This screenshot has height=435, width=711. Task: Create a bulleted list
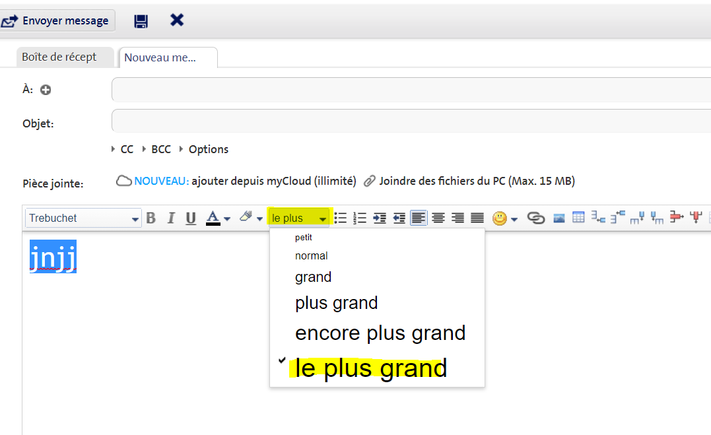340,217
